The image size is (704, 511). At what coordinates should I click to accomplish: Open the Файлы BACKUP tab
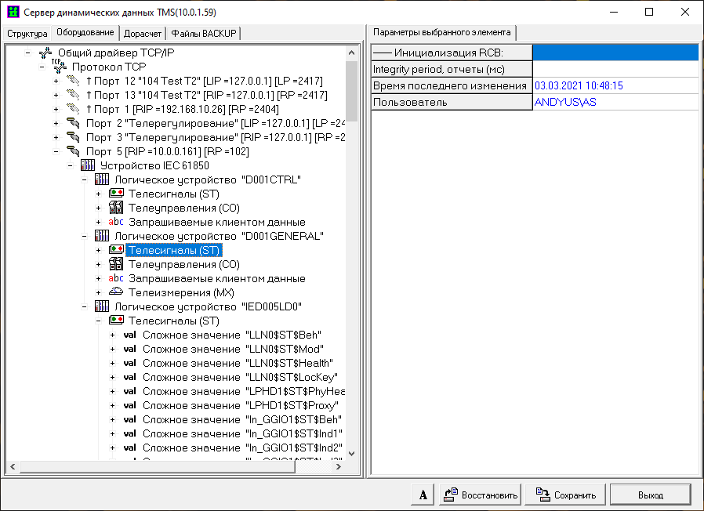click(205, 33)
